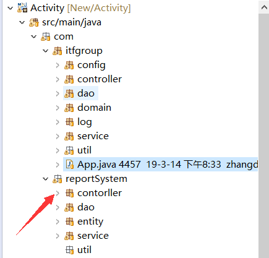Image resolution: width=269 pixels, height=258 pixels.
Task: Collapse the itfgroup package node
Action: click(45, 51)
